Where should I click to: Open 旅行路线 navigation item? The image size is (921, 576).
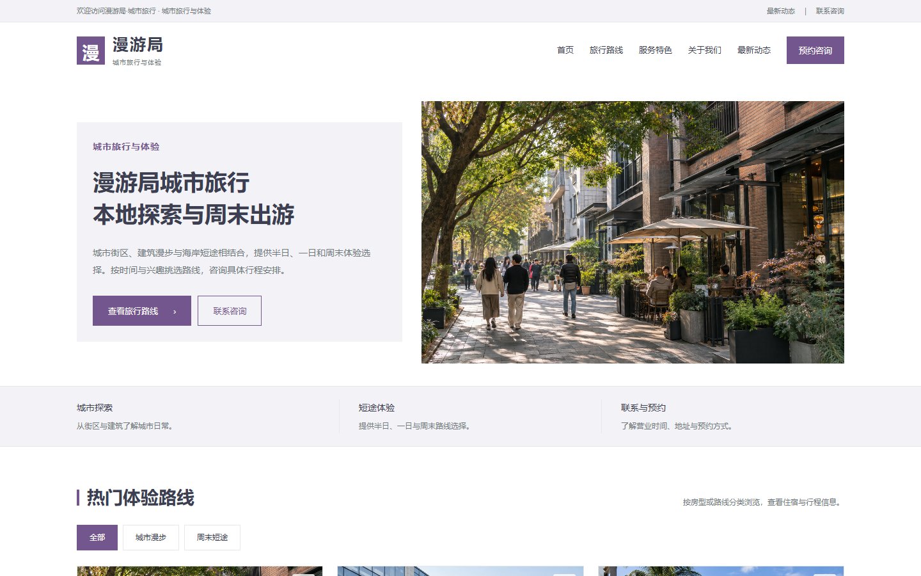pos(606,50)
